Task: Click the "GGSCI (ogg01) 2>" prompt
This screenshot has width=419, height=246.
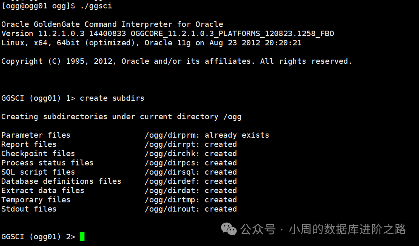Action: click(x=38, y=237)
